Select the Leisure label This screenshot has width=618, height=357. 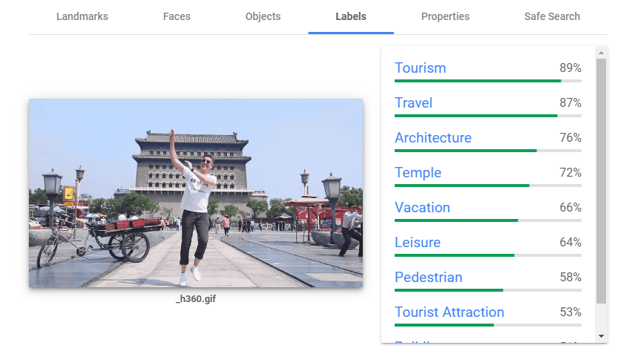[x=417, y=243]
